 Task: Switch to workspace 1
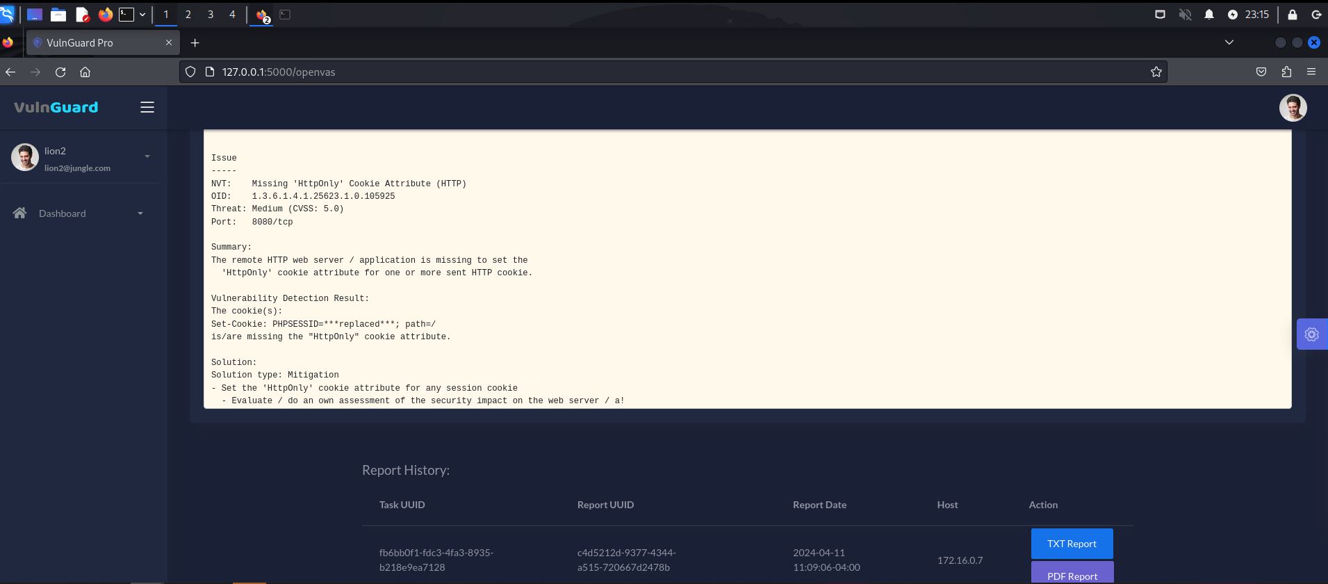(165, 14)
